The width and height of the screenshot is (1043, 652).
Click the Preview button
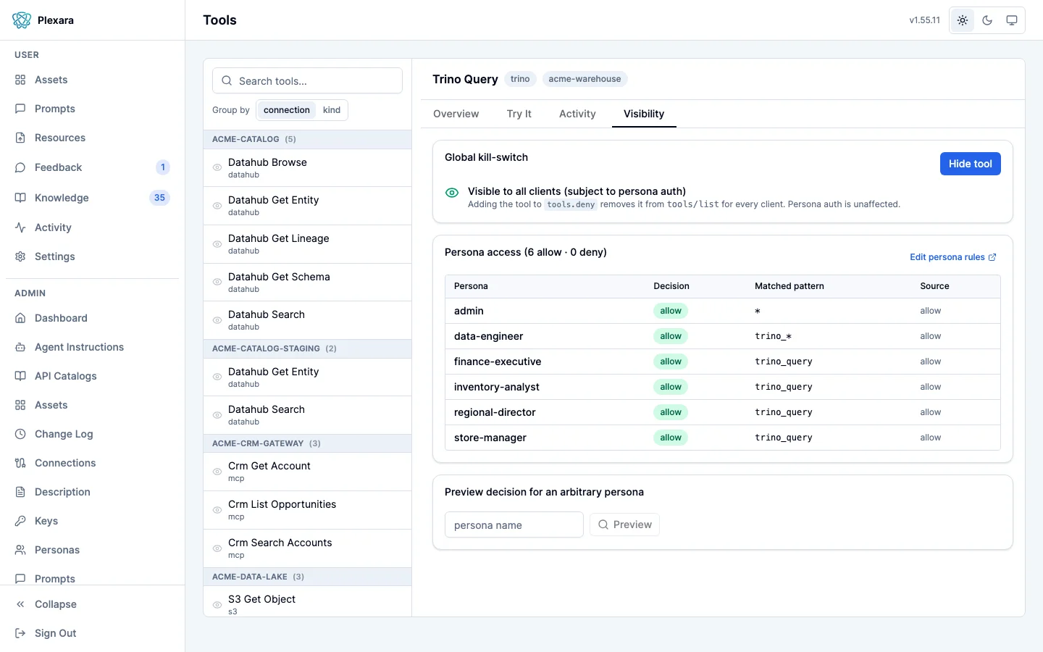tap(624, 524)
